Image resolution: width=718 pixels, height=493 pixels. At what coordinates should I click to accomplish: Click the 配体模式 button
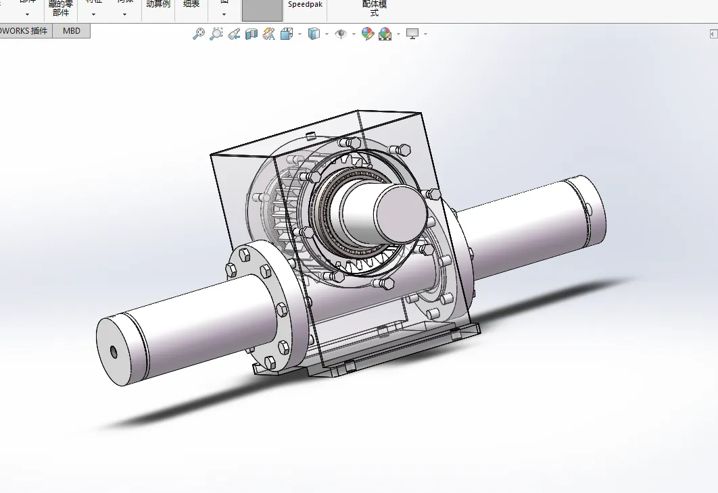click(375, 9)
